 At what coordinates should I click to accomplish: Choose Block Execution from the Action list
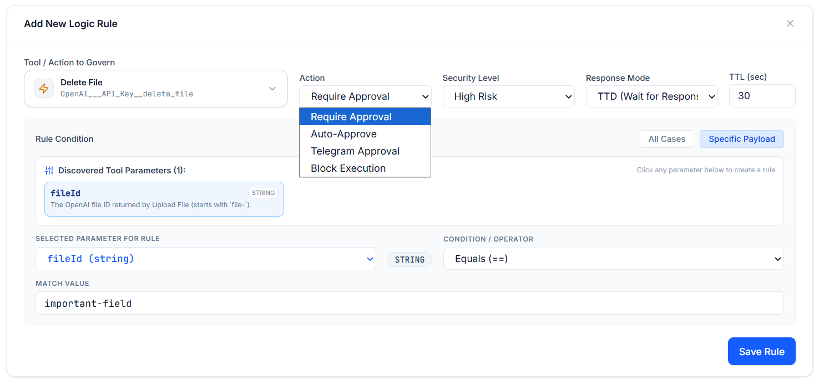(x=365, y=168)
